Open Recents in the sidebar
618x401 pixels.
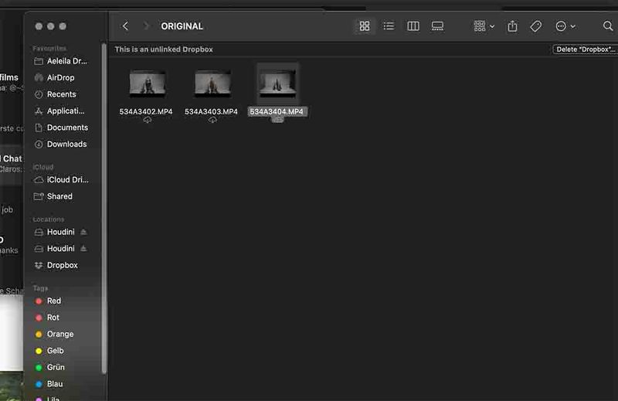point(62,94)
